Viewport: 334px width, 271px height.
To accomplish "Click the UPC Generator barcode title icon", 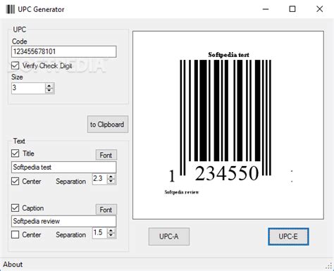I will 11,9.
